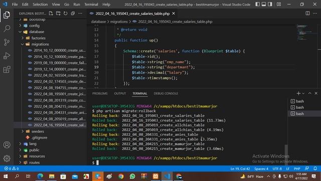Screen dimensions: 321x181
Task: Create a new file in Explorer
Action: pyautogui.click(x=51, y=14)
